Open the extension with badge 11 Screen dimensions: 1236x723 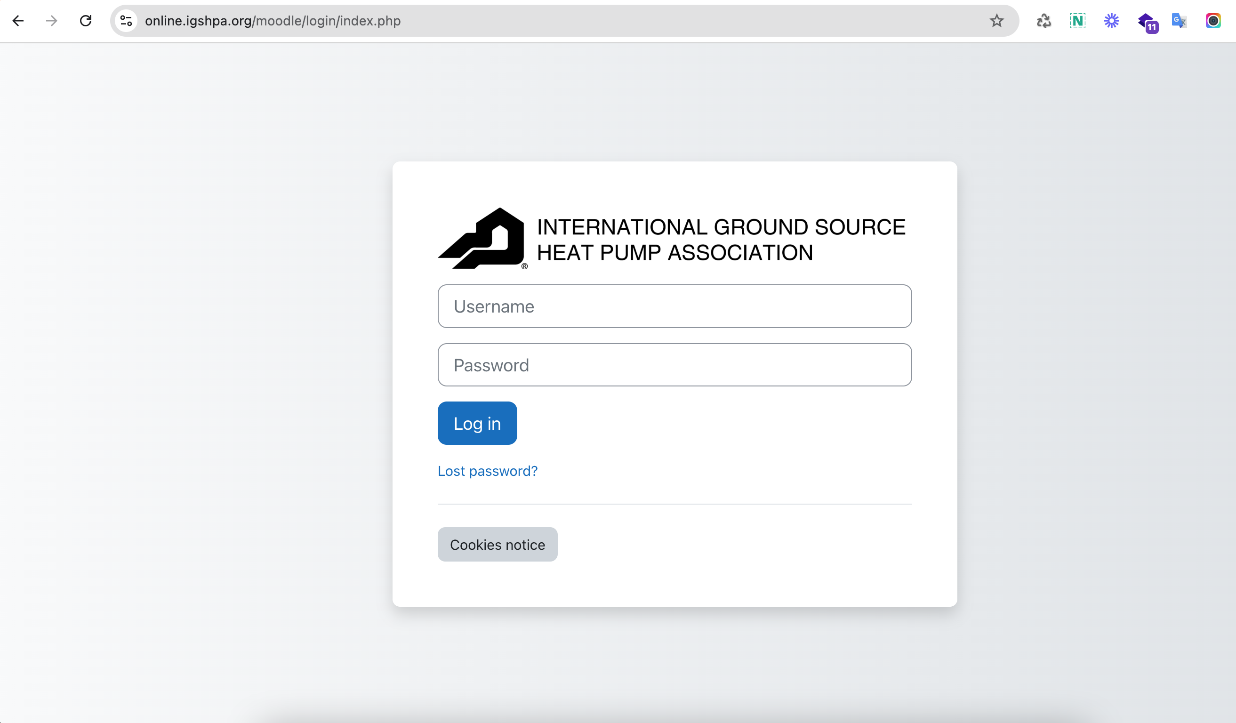click(x=1148, y=23)
